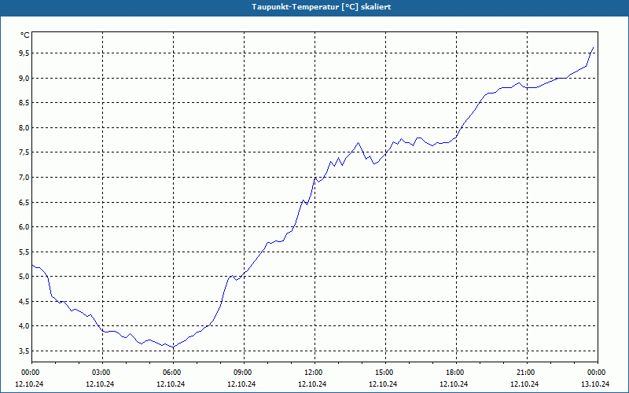Click the curve peak near 14:00
629x393 pixels.
tap(359, 142)
